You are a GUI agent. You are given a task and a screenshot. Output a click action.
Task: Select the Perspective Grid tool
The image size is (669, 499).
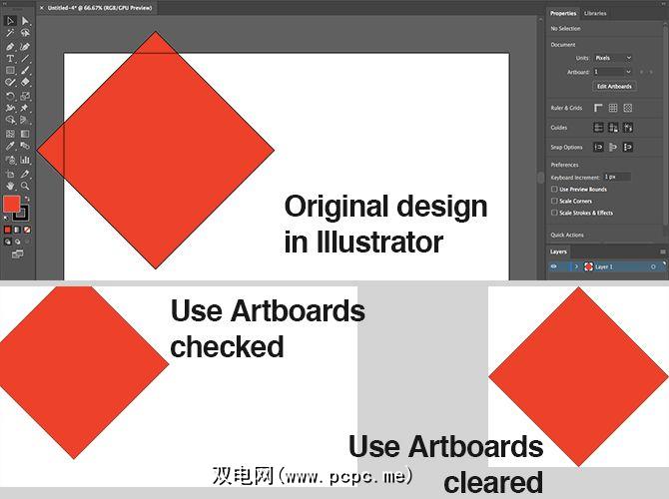[x=25, y=120]
